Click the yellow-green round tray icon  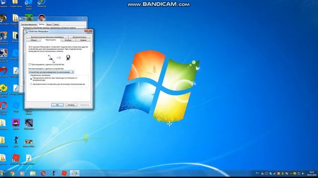tap(295, 174)
